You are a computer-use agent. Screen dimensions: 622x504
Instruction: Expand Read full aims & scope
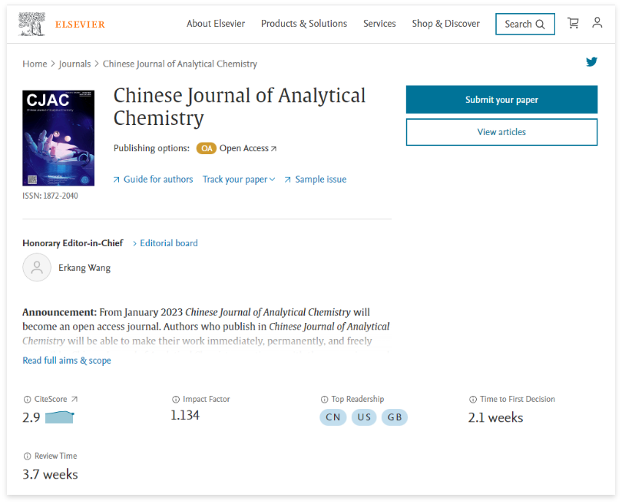point(67,361)
